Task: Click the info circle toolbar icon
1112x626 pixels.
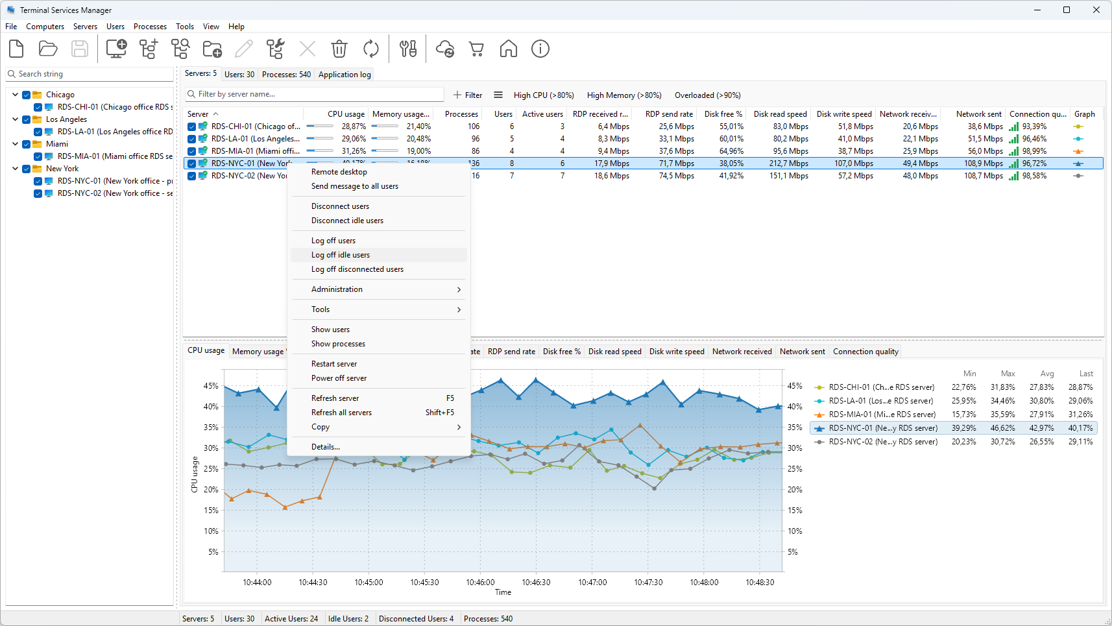Action: coord(540,49)
